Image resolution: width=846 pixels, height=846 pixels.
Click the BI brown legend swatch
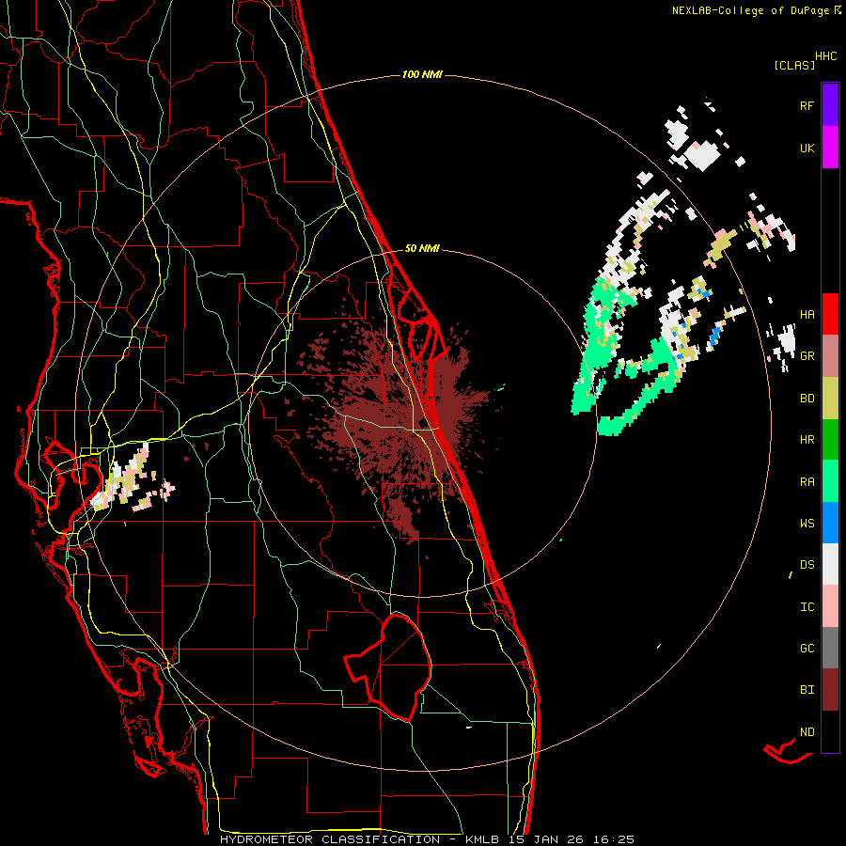coord(830,690)
